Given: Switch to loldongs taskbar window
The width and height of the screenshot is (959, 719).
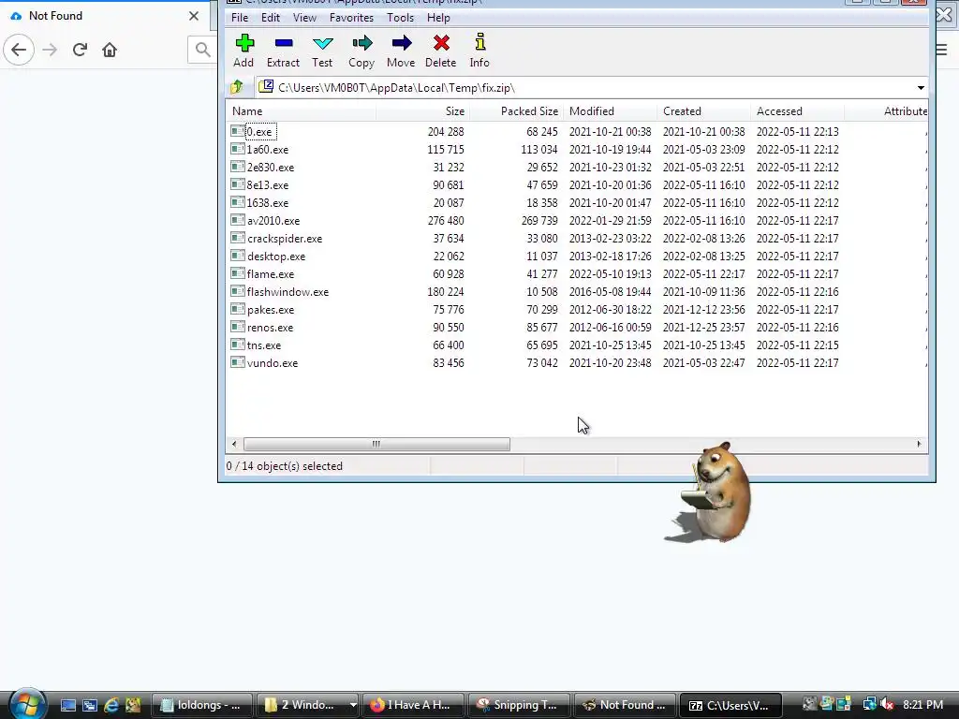Looking at the screenshot, I should click(200, 705).
